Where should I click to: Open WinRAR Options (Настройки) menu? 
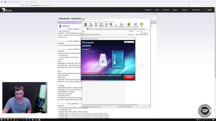tap(106, 22)
